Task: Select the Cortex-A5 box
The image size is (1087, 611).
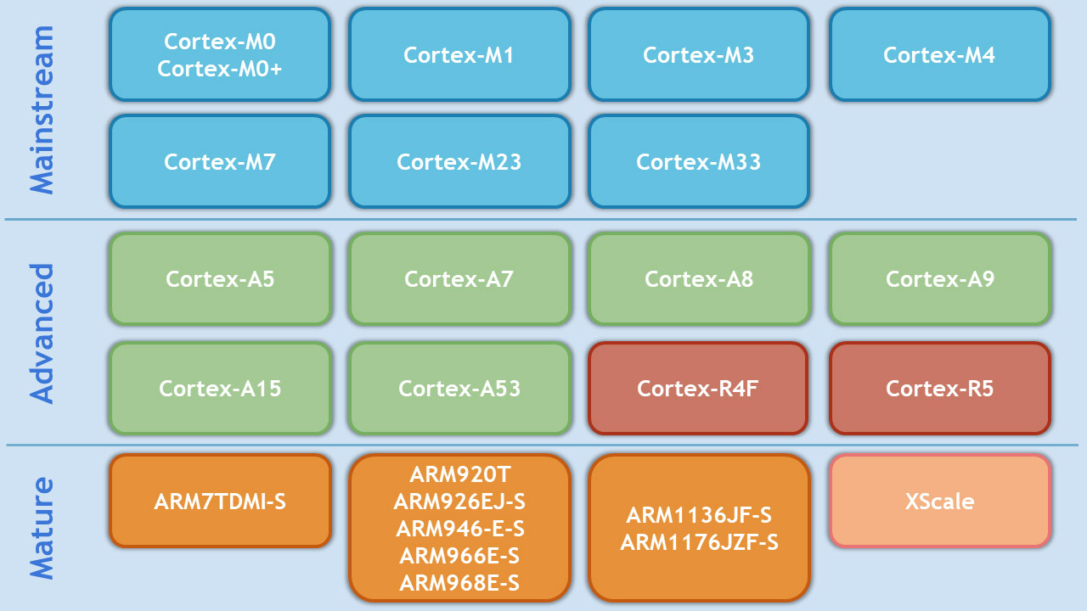Action: coord(220,278)
